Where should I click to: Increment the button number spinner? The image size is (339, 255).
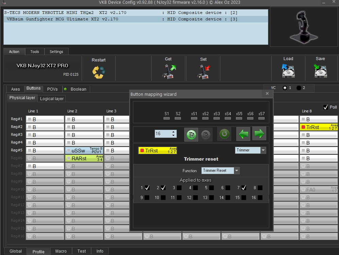[x=174, y=132]
